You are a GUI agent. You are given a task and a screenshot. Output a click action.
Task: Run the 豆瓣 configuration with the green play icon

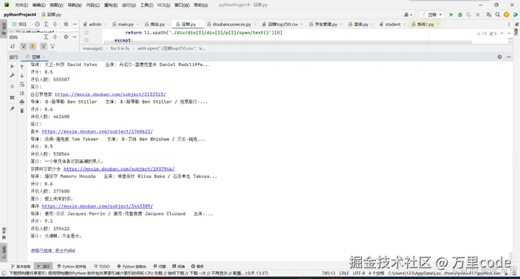pos(451,14)
